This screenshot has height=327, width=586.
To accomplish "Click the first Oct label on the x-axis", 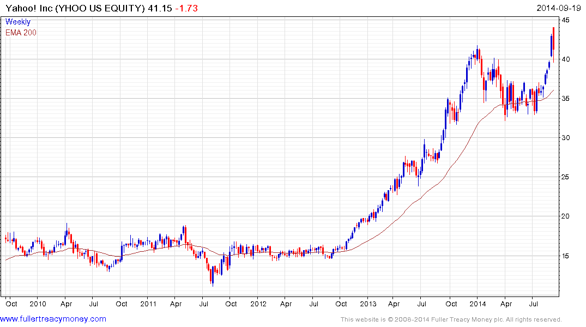I will pos(11,304).
